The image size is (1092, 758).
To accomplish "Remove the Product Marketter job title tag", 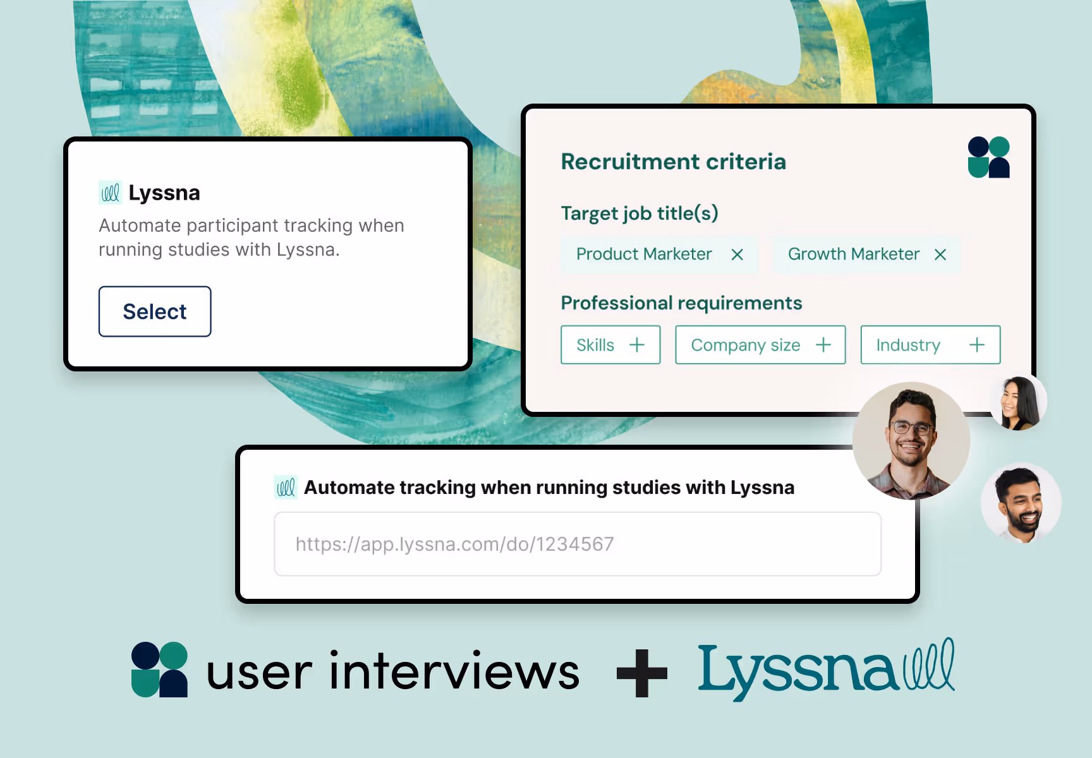I will [x=737, y=255].
